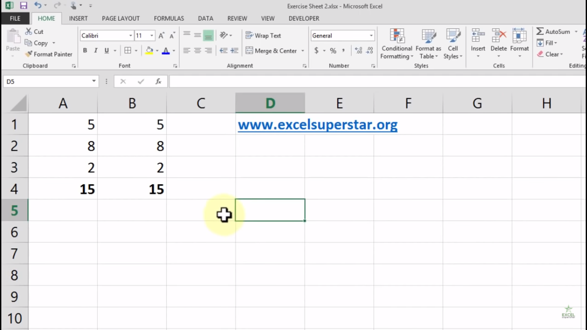Switch to the DATA tab

click(x=205, y=18)
